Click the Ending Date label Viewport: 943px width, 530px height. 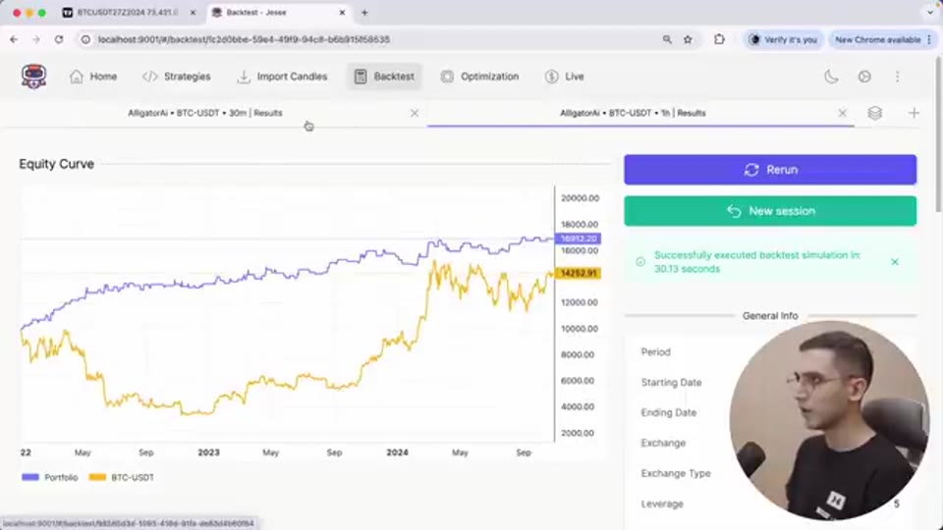tap(669, 413)
